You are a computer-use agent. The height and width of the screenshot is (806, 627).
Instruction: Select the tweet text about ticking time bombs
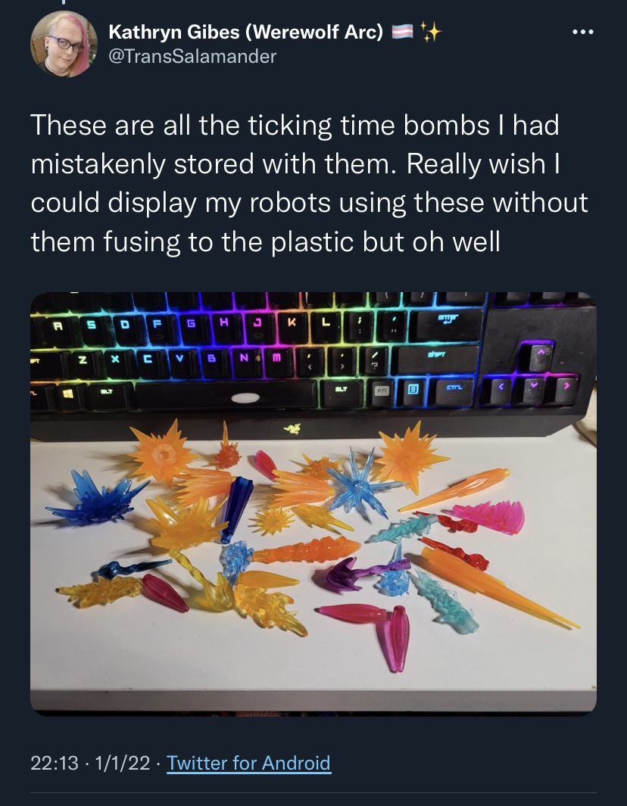point(309,183)
